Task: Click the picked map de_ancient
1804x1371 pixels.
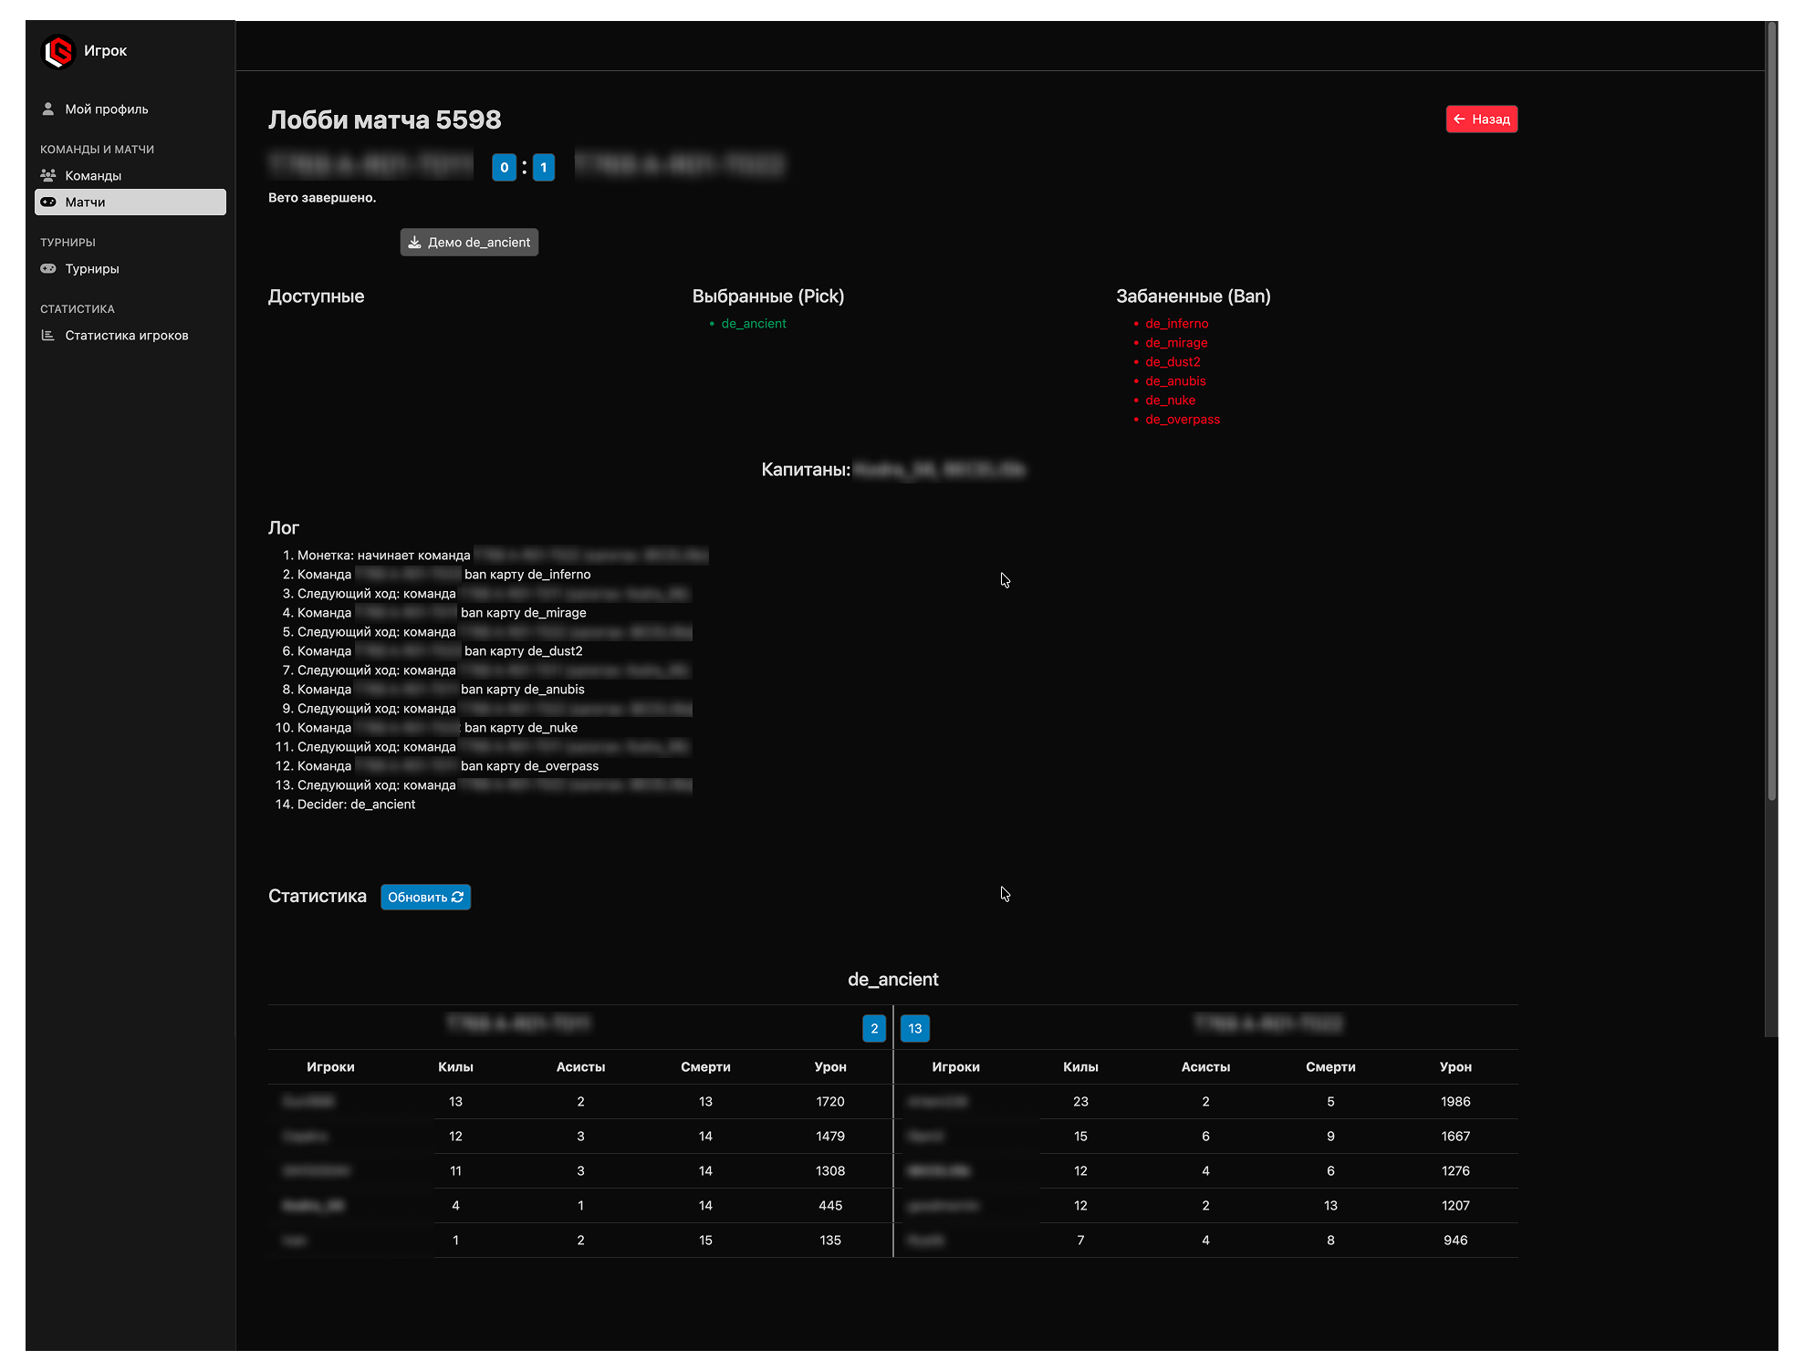Action: (753, 324)
